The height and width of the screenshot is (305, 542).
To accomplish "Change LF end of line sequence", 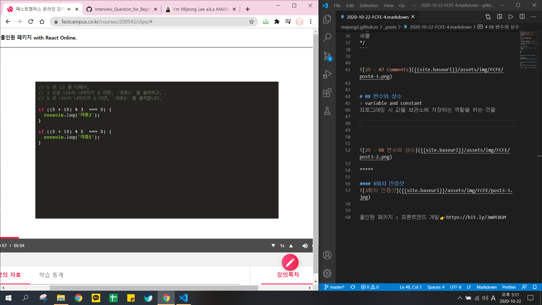I will 469,287.
